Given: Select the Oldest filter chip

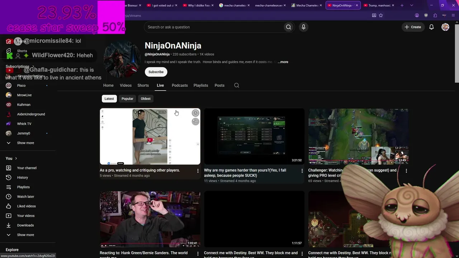Looking at the screenshot, I should tap(146, 99).
